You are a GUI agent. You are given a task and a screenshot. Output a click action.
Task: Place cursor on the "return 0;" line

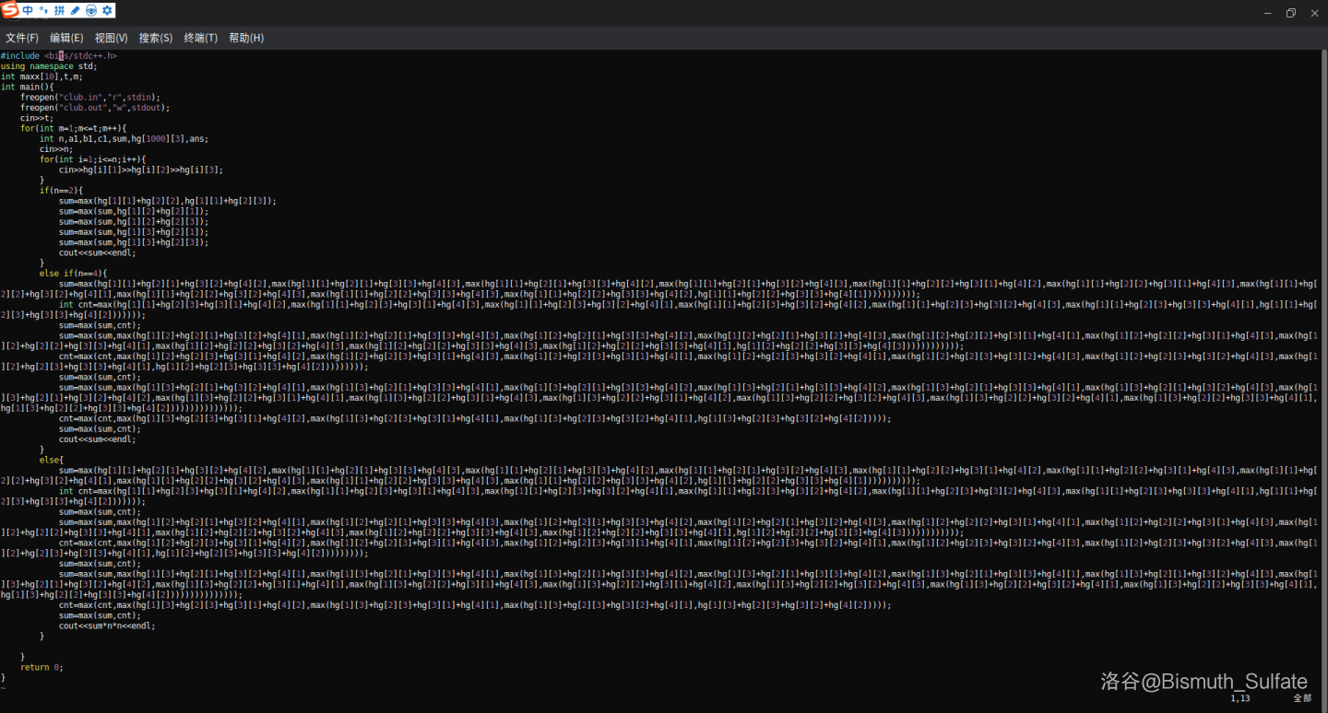pos(41,667)
